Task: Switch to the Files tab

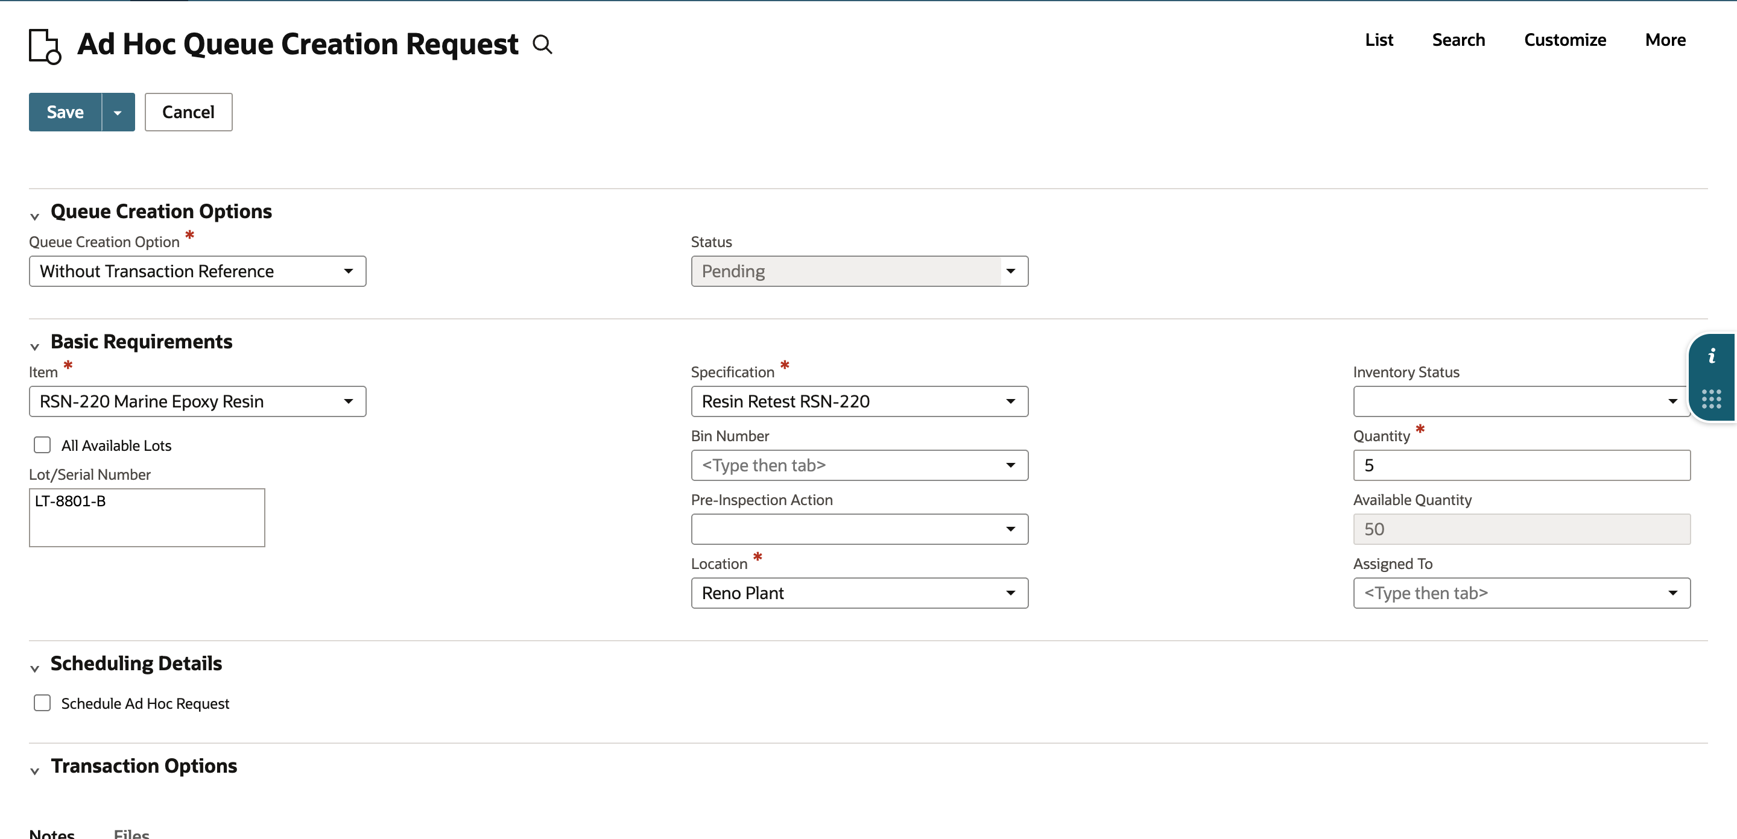Action: pyautogui.click(x=131, y=833)
